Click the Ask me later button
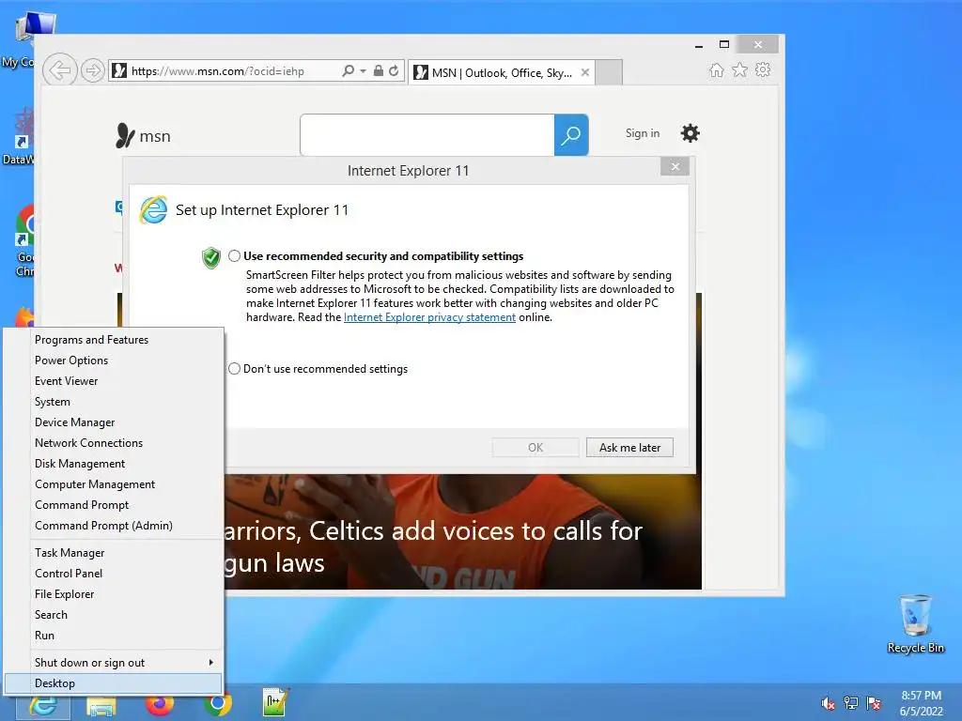 (629, 448)
